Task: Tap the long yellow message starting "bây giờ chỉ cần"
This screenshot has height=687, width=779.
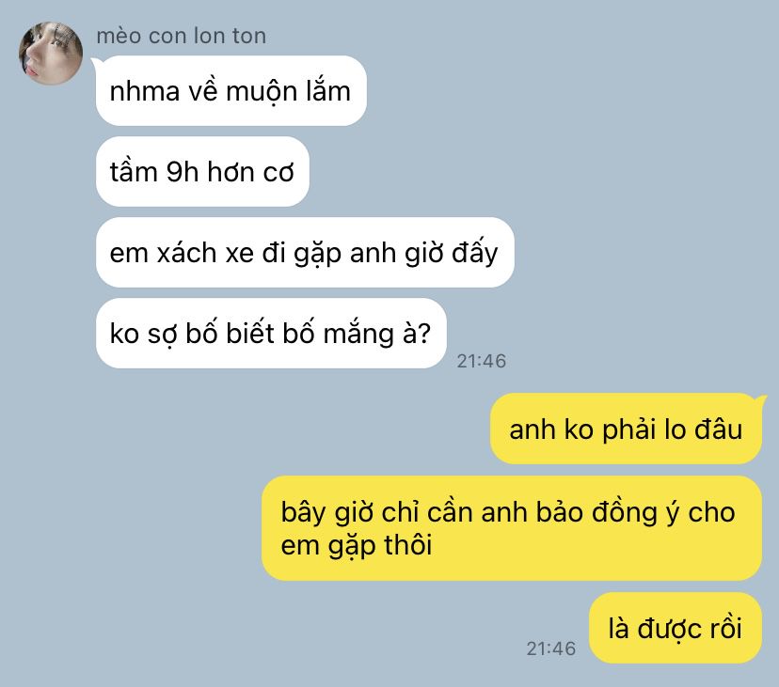Action: pyautogui.click(x=512, y=528)
